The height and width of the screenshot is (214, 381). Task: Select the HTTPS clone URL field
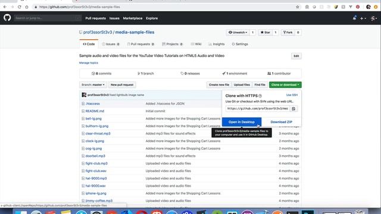[258, 109]
